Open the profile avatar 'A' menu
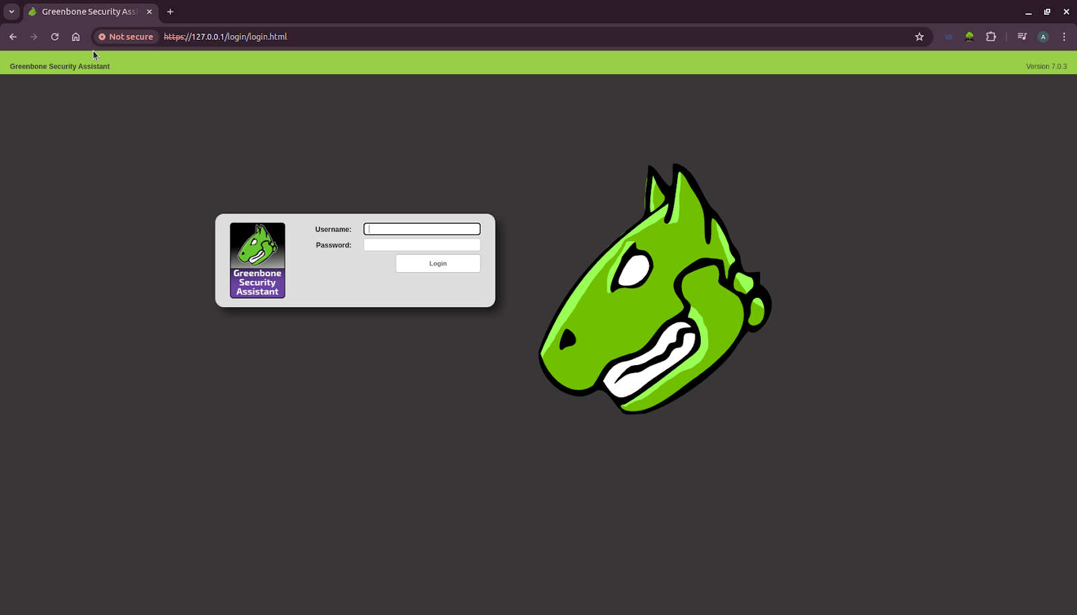The width and height of the screenshot is (1077, 615). pos(1043,37)
